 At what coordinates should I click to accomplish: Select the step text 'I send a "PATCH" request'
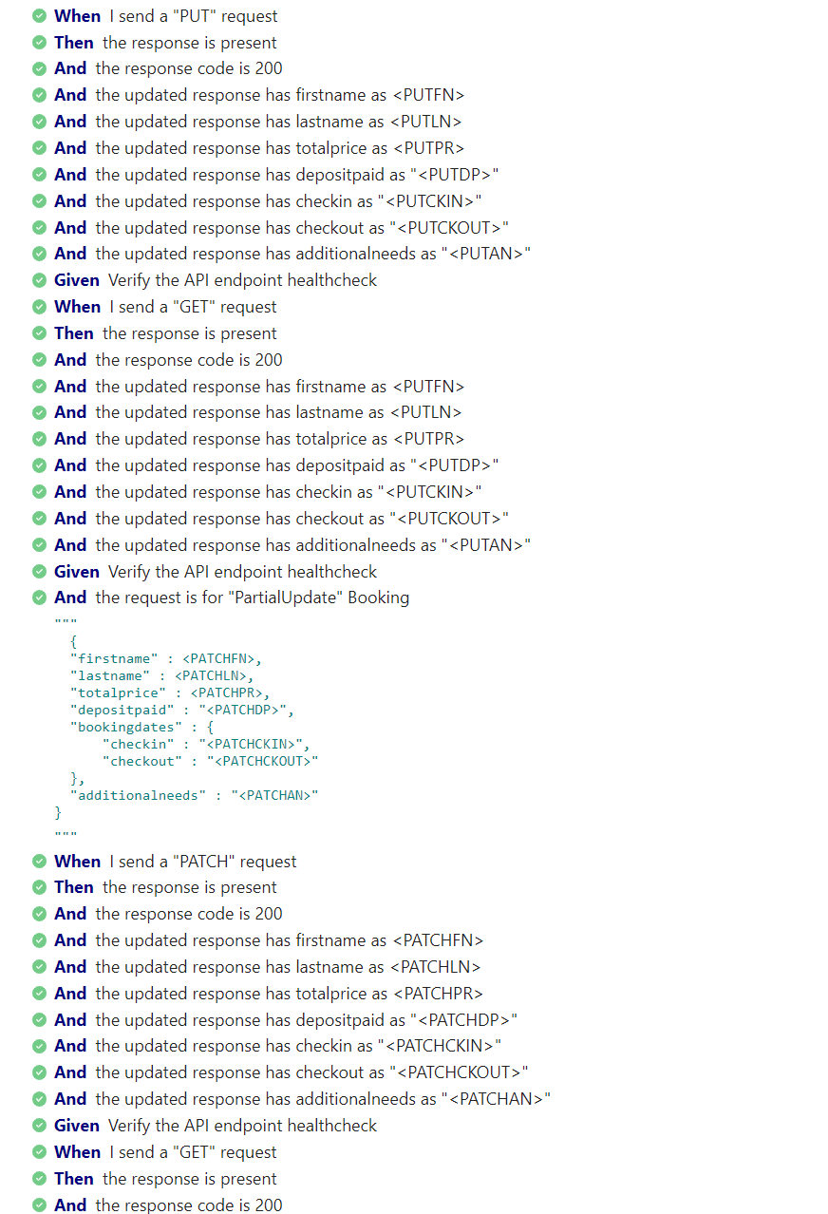pyautogui.click(x=203, y=862)
